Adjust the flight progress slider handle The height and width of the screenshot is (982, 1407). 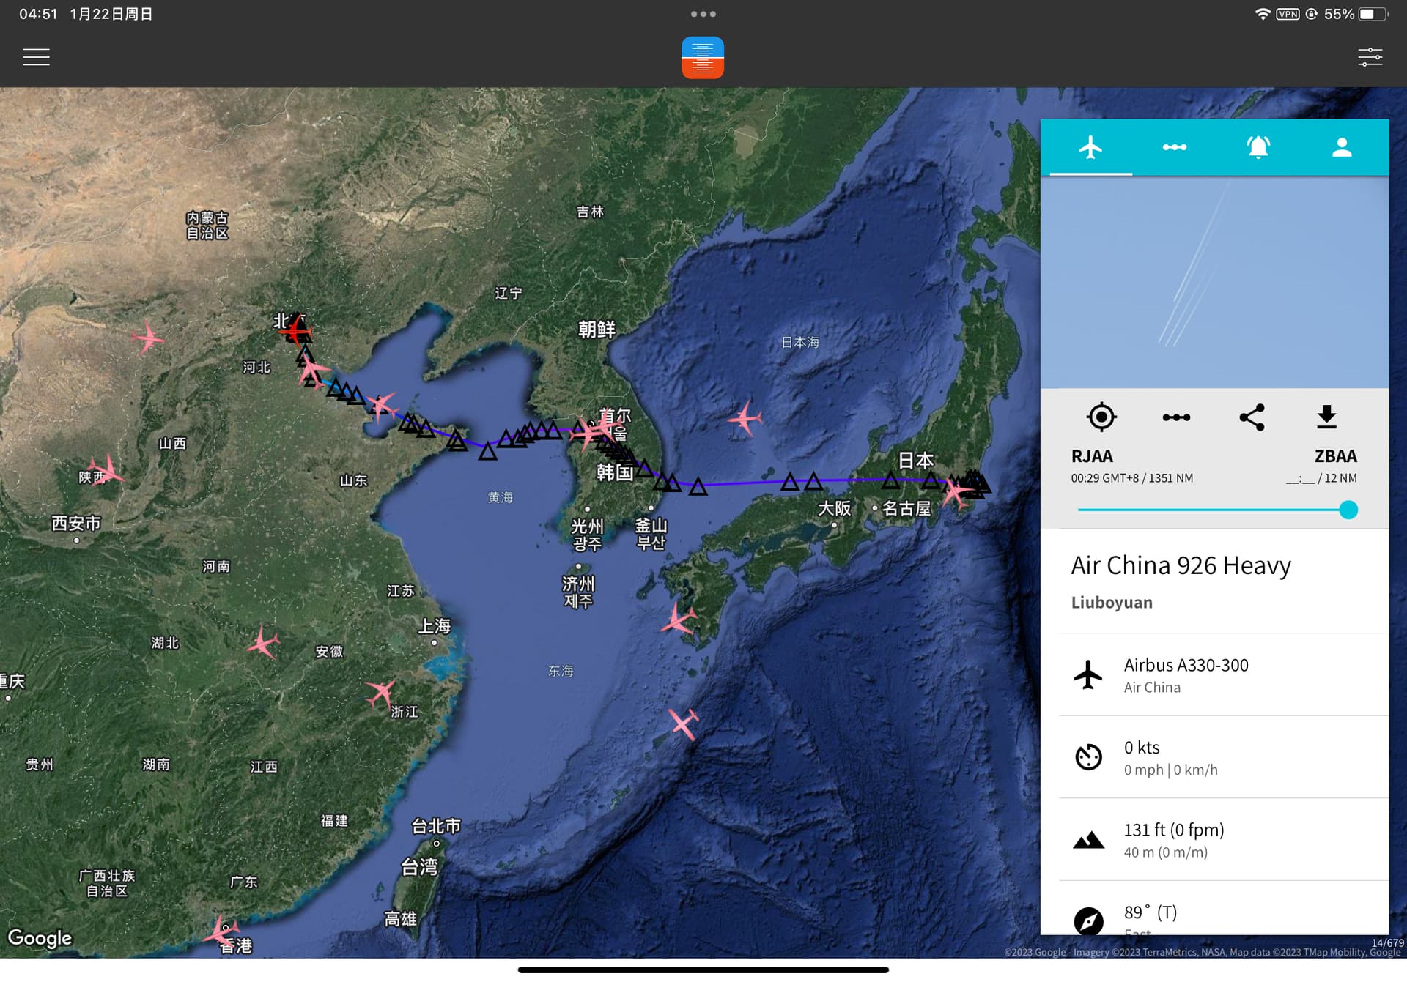1348,510
